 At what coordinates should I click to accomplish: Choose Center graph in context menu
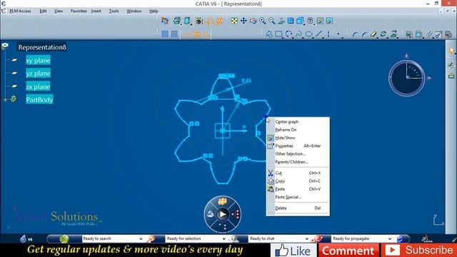click(x=298, y=122)
